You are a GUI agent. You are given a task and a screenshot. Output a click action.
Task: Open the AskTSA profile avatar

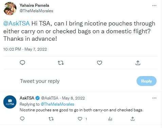(10, 102)
